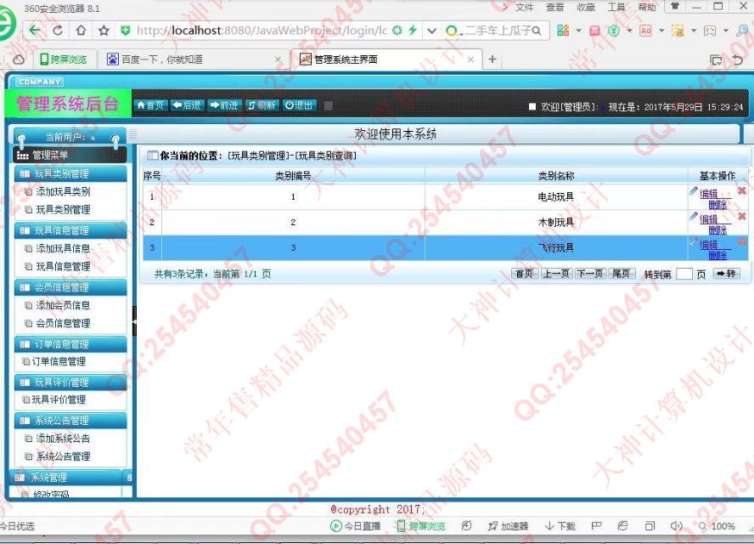Expand dropdown beside grid extensions icon
The width and height of the screenshot is (754, 544).
(578, 31)
